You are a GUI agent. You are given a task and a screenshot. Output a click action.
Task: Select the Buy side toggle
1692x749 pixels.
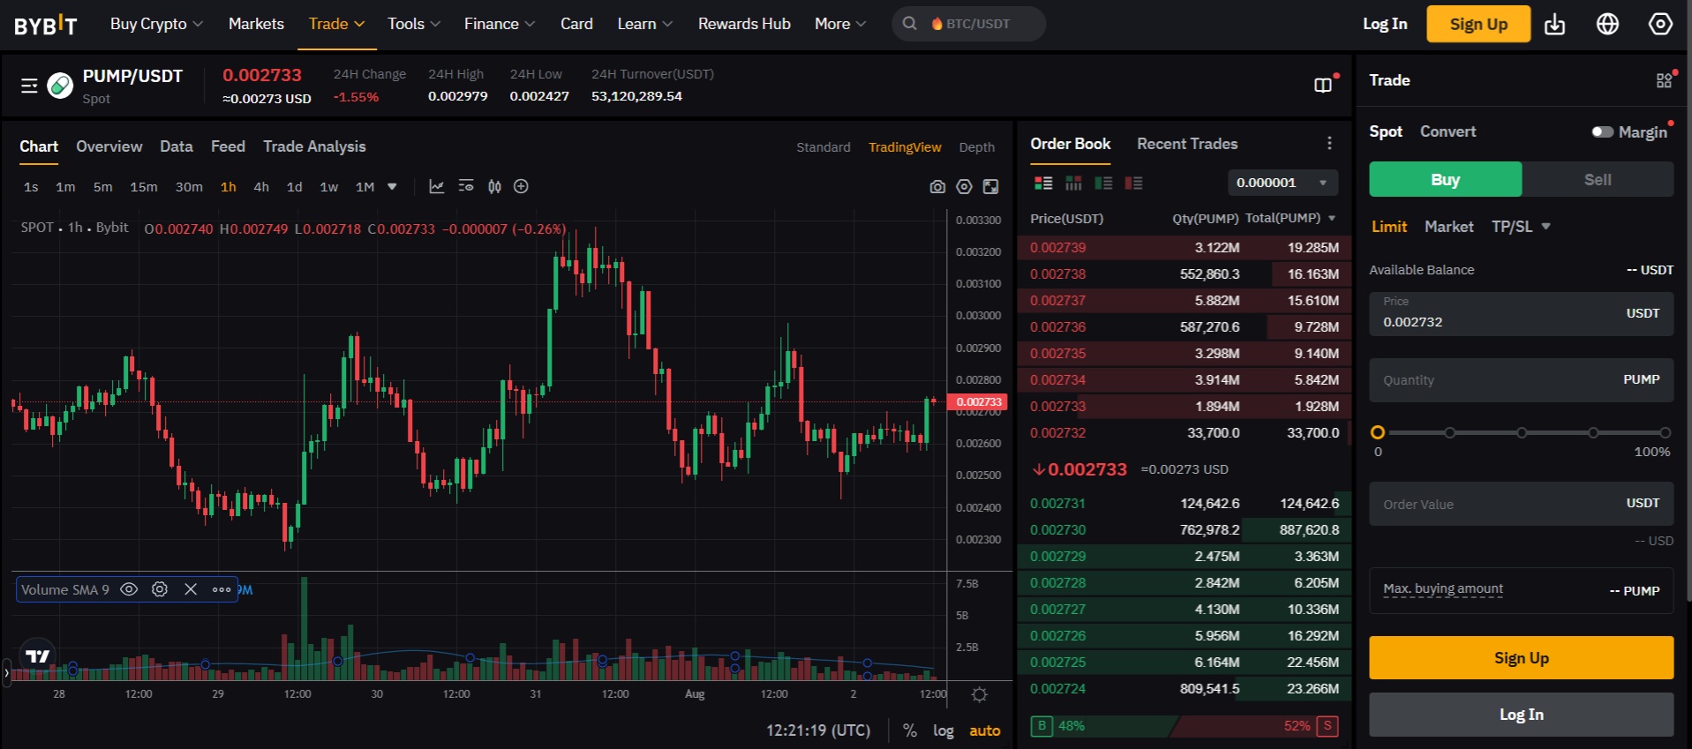click(1445, 179)
